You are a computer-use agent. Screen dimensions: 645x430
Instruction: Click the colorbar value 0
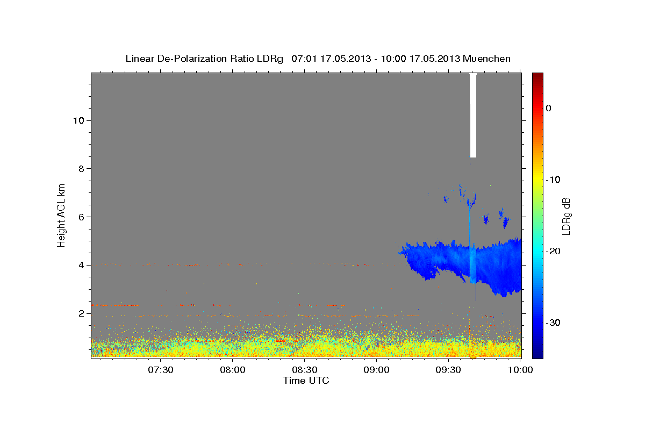point(548,108)
